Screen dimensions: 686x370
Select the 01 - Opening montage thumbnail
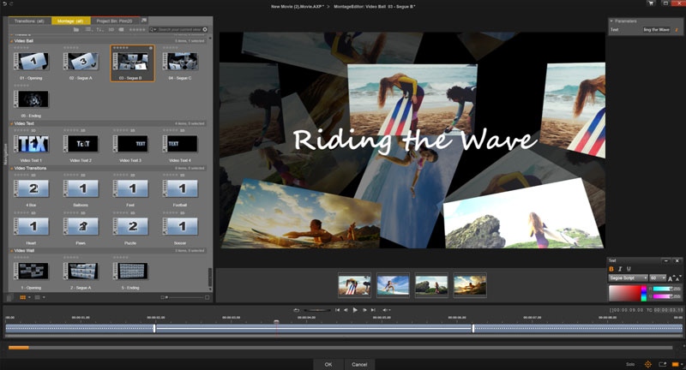[x=31, y=62]
